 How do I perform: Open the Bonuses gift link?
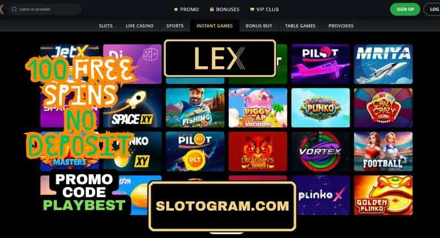(x=225, y=9)
